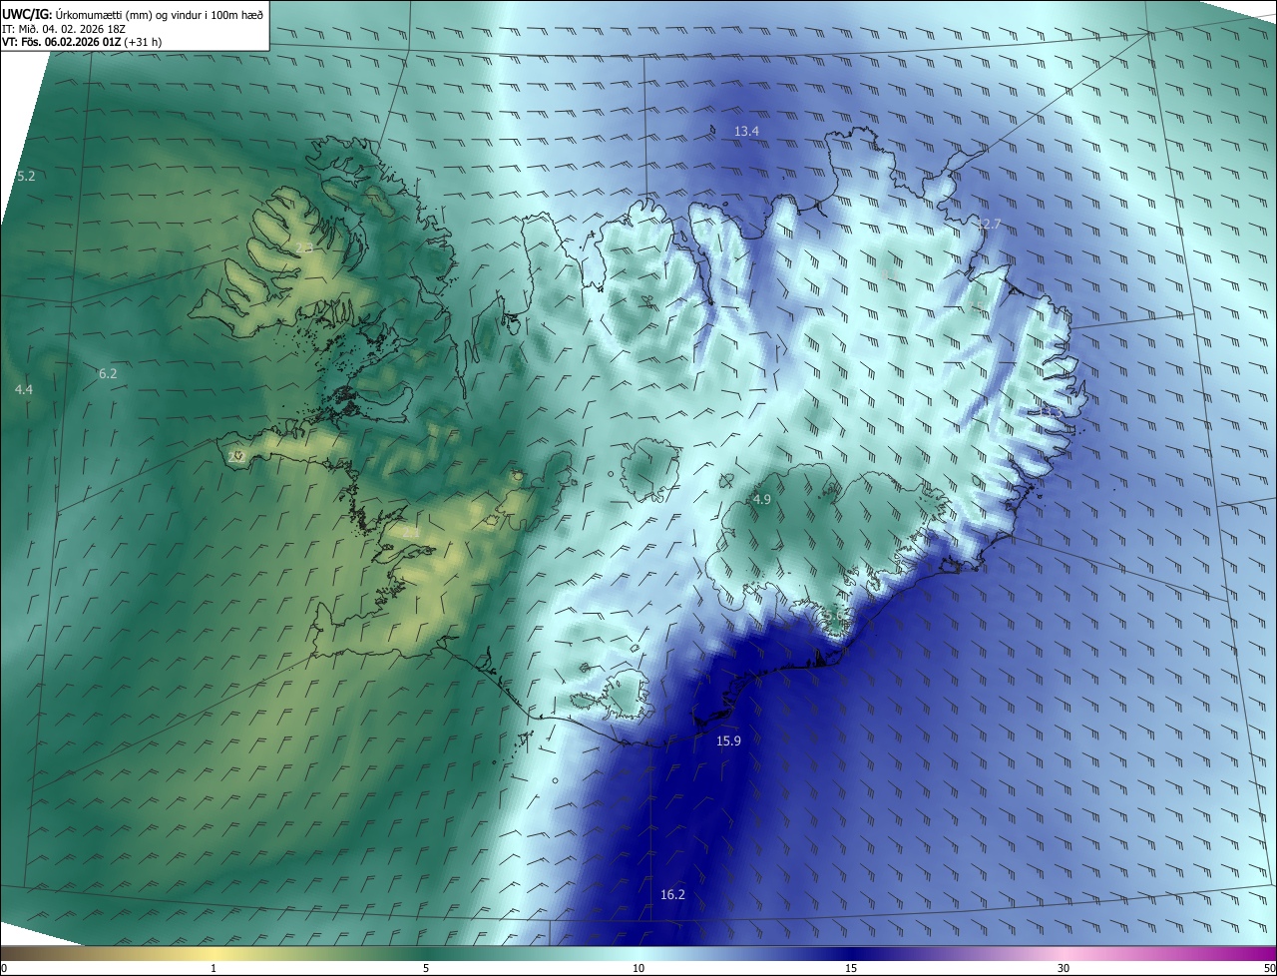
Task: Click the 13.4 value label on the map
Action: (x=746, y=131)
